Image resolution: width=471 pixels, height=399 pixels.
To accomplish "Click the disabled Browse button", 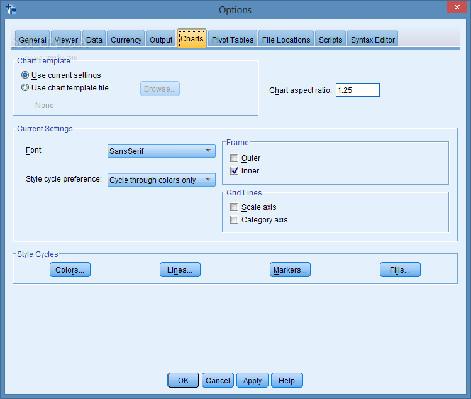I will coord(160,89).
